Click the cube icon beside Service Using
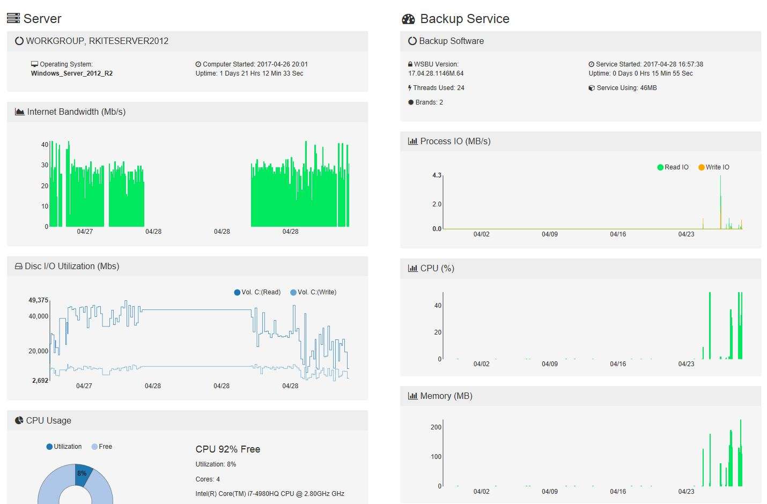Image resolution: width=767 pixels, height=504 pixels. point(592,87)
